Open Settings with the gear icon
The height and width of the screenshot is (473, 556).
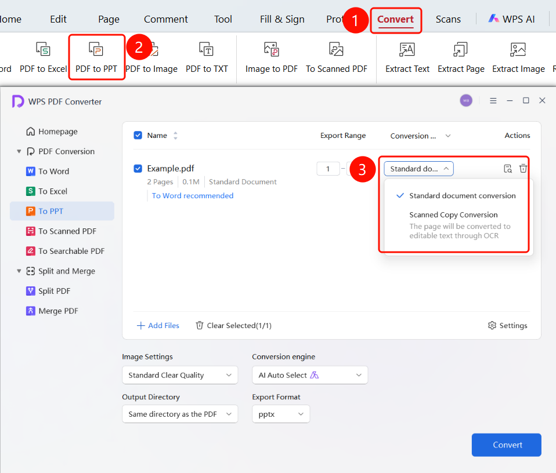(507, 325)
